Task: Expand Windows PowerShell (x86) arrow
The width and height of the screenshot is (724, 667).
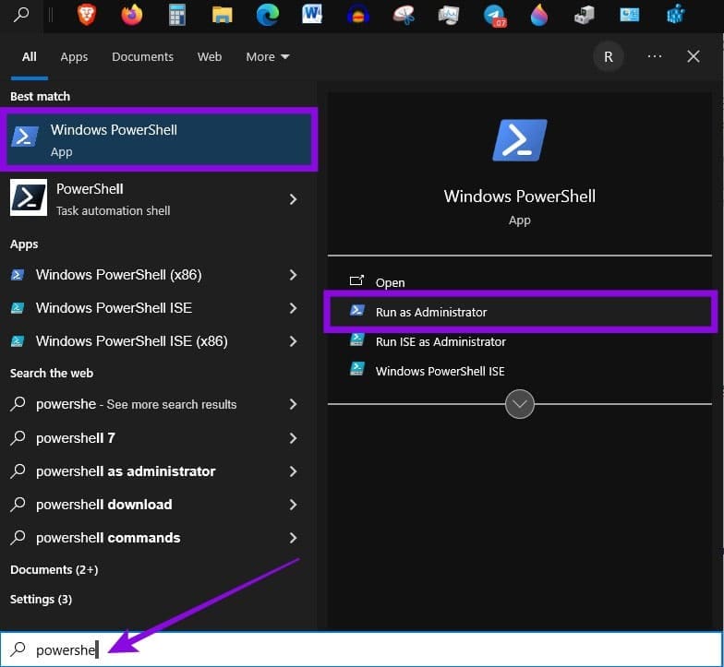Action: 293,275
